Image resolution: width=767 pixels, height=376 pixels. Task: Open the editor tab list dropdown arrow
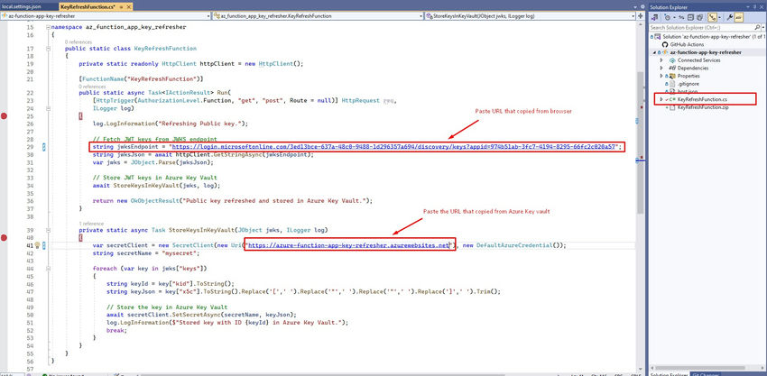pyautogui.click(x=635, y=7)
